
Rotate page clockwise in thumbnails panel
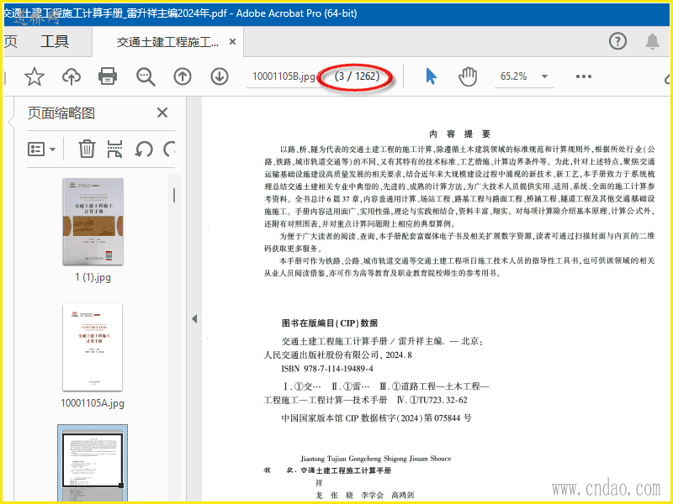click(x=170, y=150)
